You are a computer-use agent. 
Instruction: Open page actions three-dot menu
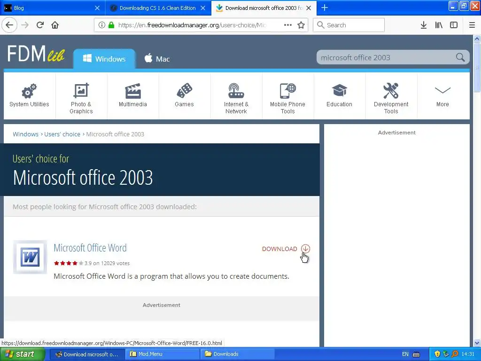click(288, 25)
